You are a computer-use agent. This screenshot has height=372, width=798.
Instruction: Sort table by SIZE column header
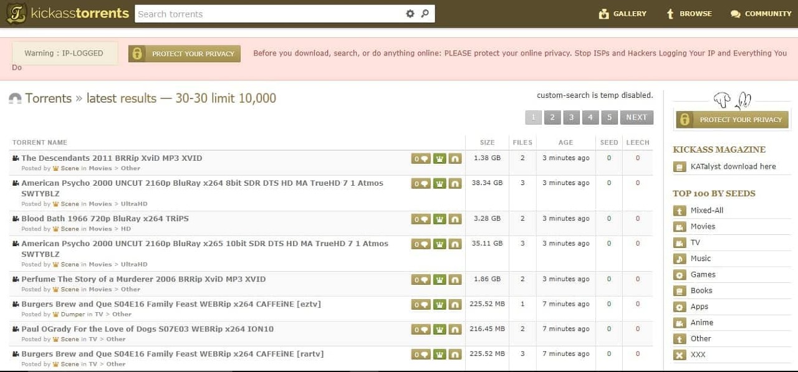[487, 143]
